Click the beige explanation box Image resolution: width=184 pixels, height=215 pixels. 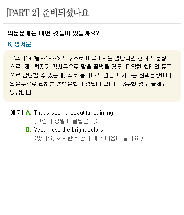pyautogui.click(x=92, y=76)
